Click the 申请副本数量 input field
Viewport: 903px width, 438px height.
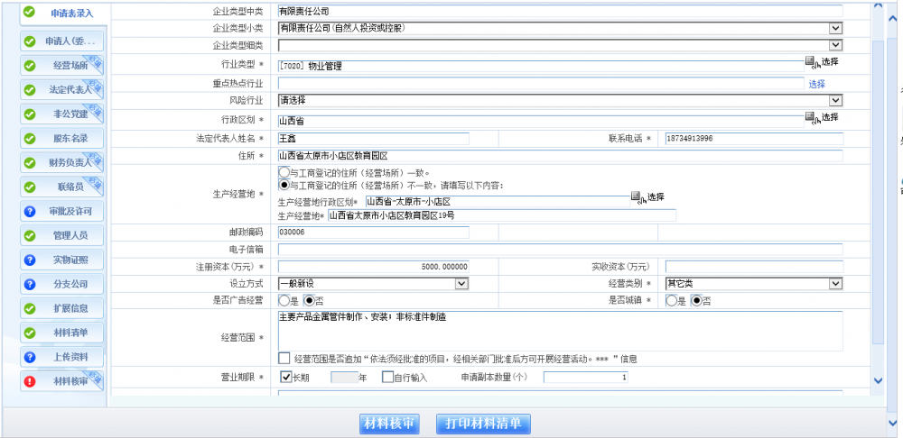pos(586,377)
